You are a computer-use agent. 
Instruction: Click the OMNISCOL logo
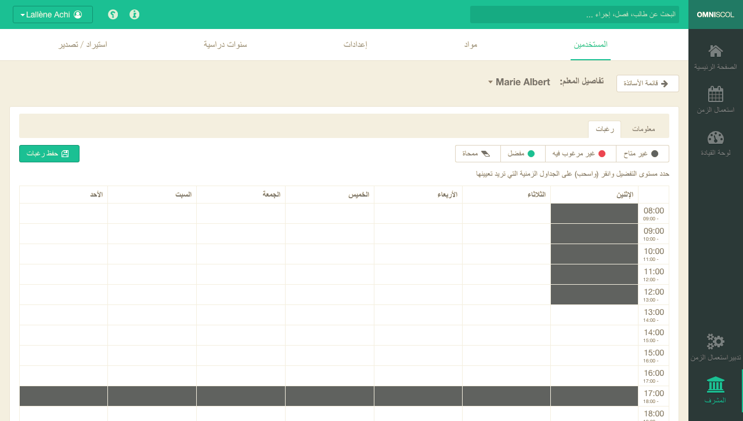click(715, 14)
